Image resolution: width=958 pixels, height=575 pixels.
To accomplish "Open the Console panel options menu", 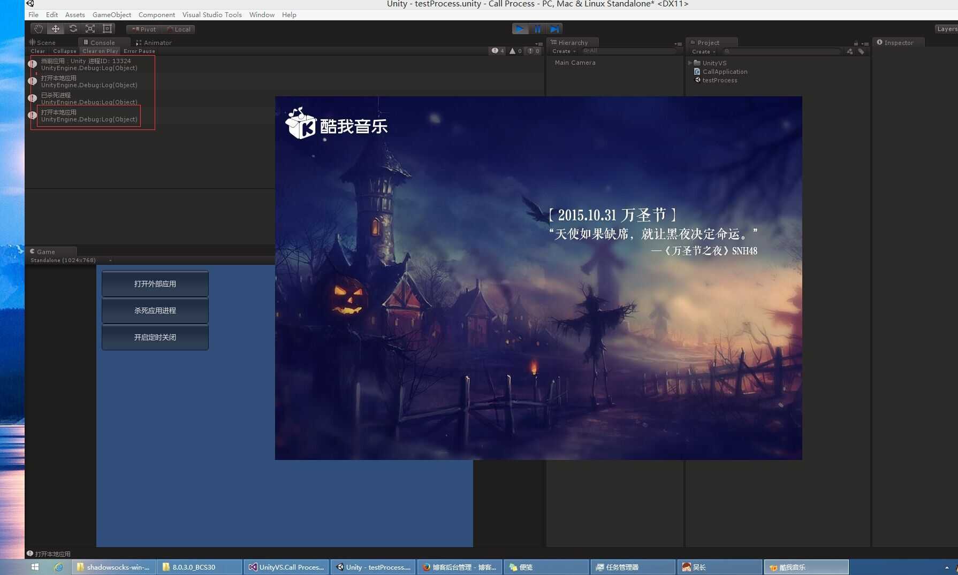I will (x=539, y=43).
